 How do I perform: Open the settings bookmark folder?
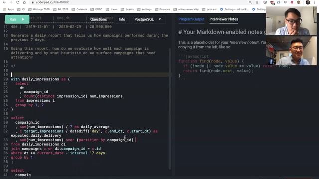coord(144,9)
